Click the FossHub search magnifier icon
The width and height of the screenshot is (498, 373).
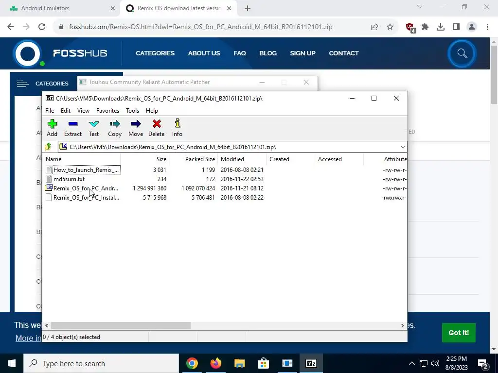coord(462,53)
